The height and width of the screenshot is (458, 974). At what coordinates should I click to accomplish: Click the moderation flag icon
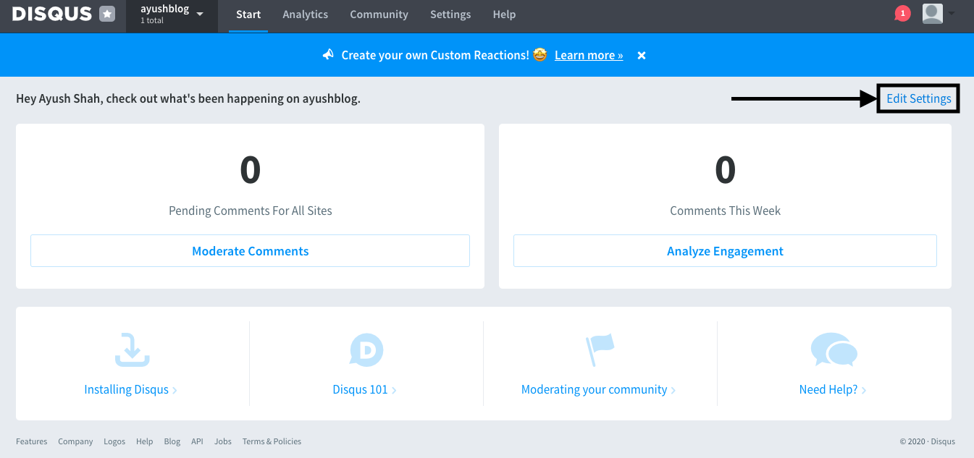(x=600, y=350)
